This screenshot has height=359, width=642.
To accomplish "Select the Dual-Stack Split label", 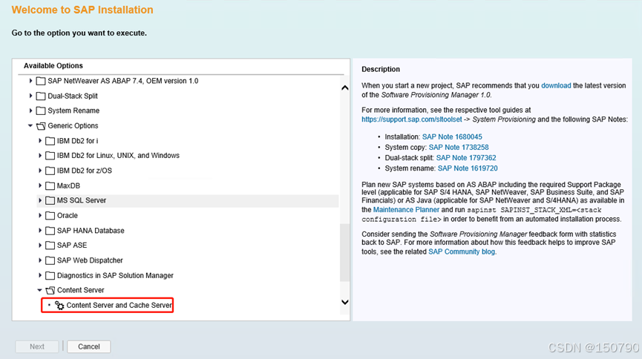I will coord(73,96).
